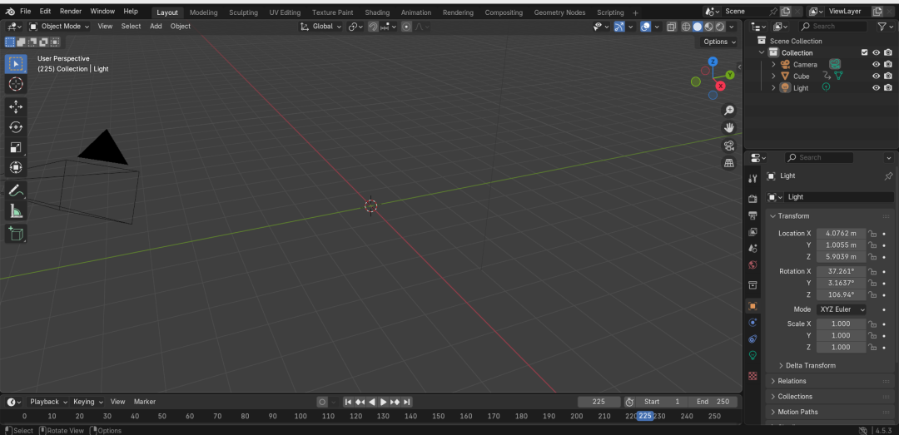The height and width of the screenshot is (435, 899).
Task: Select the Rotate tool
Action: pyautogui.click(x=16, y=126)
